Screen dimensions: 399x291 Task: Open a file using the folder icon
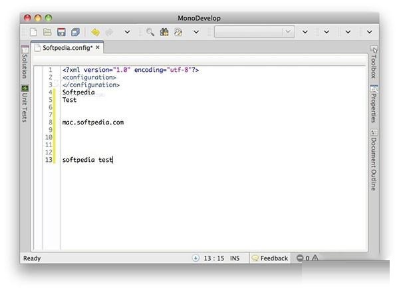click(x=47, y=32)
